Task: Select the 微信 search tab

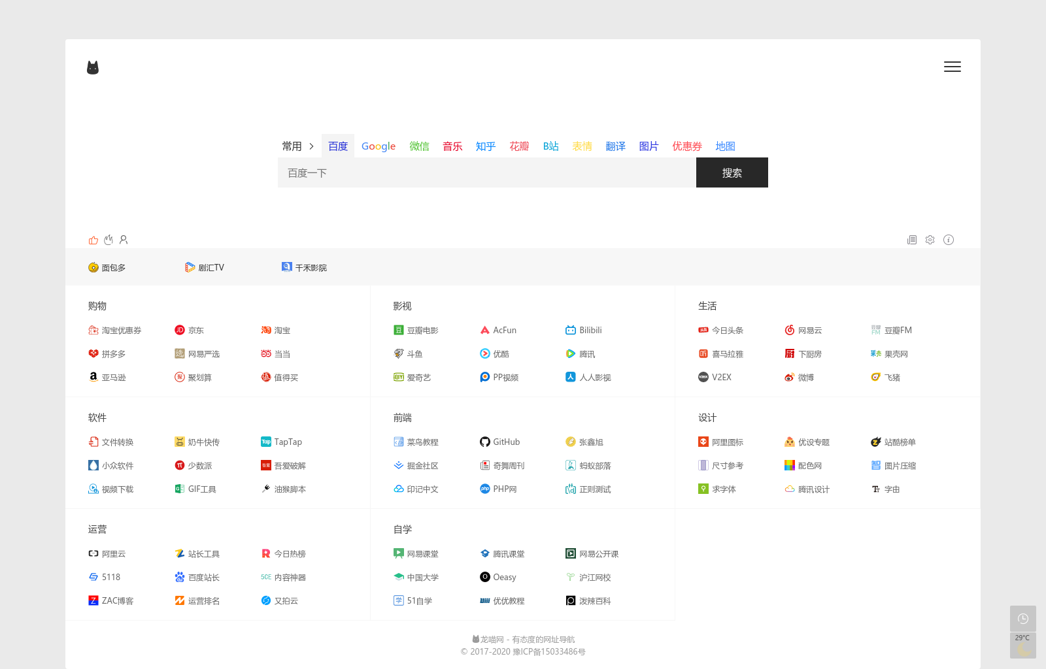Action: click(x=419, y=146)
